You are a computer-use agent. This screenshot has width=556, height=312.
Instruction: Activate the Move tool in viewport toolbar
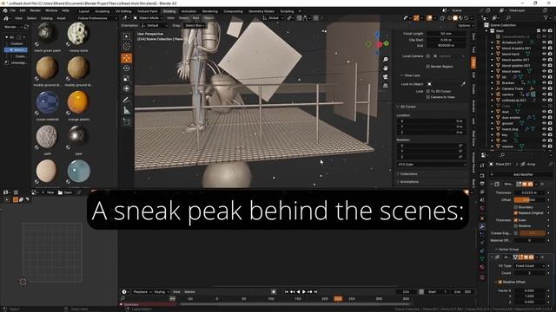[127, 58]
